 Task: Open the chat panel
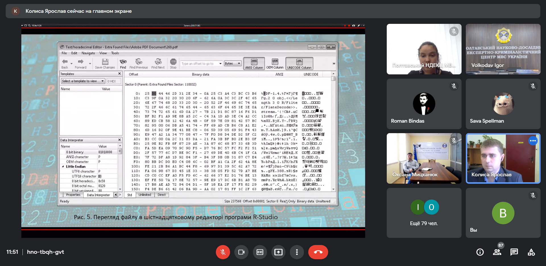click(x=514, y=252)
